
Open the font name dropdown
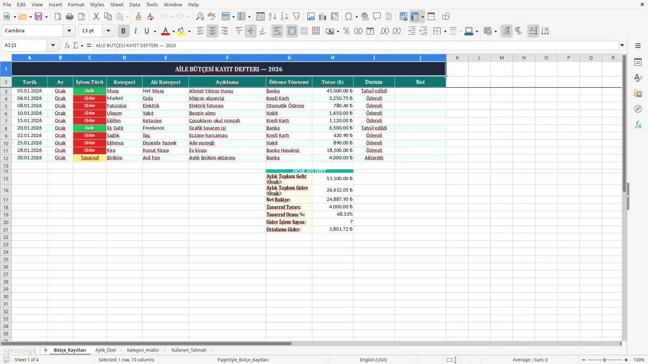point(69,31)
